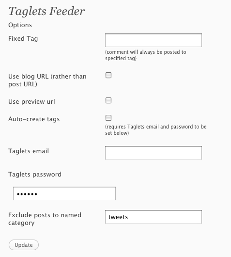Click the Taglets Feeder page heading

click(46, 12)
